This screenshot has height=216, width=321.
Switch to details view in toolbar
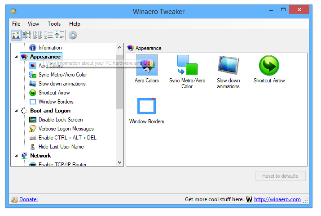tap(59, 35)
